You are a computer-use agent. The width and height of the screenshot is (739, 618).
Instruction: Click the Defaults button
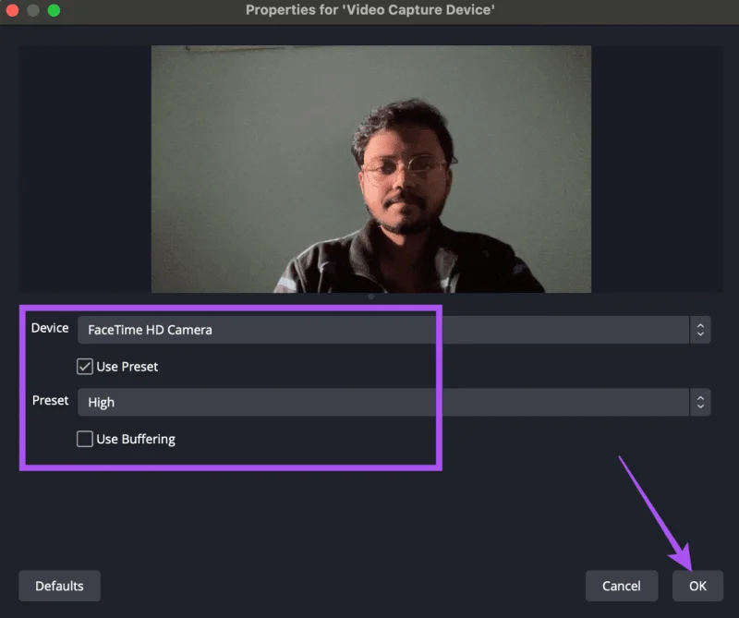pyautogui.click(x=59, y=586)
